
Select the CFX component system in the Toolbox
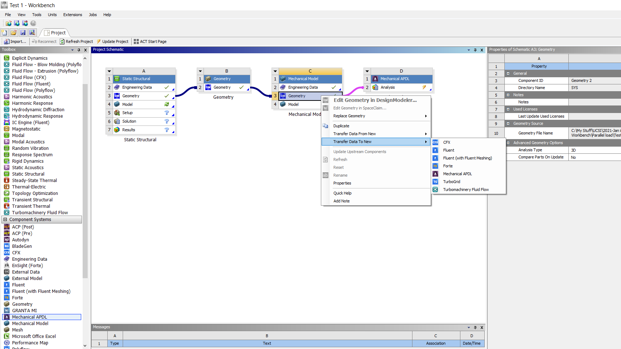(x=16, y=252)
